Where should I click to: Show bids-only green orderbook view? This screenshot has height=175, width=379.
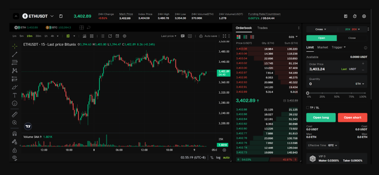(x=245, y=37)
